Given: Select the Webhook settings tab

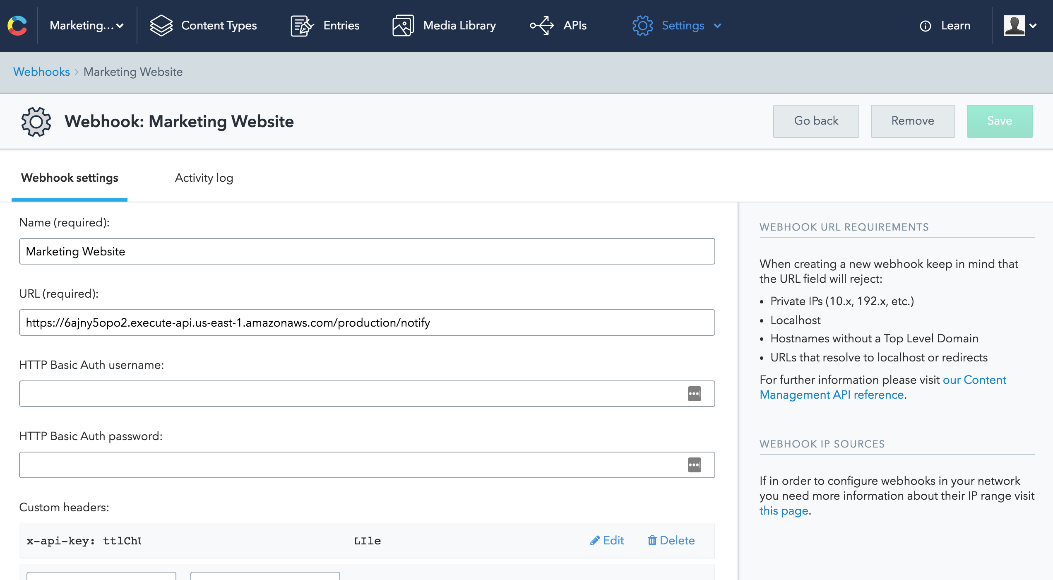Looking at the screenshot, I should click(x=70, y=178).
